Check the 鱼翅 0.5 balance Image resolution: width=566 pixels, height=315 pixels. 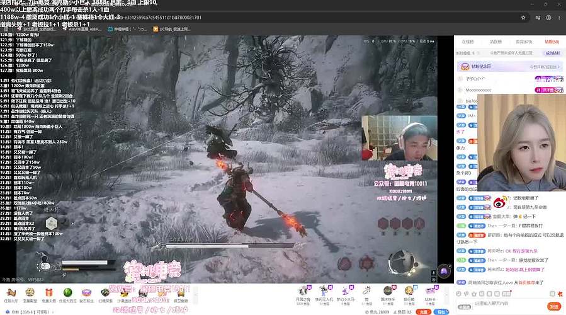[402, 312]
